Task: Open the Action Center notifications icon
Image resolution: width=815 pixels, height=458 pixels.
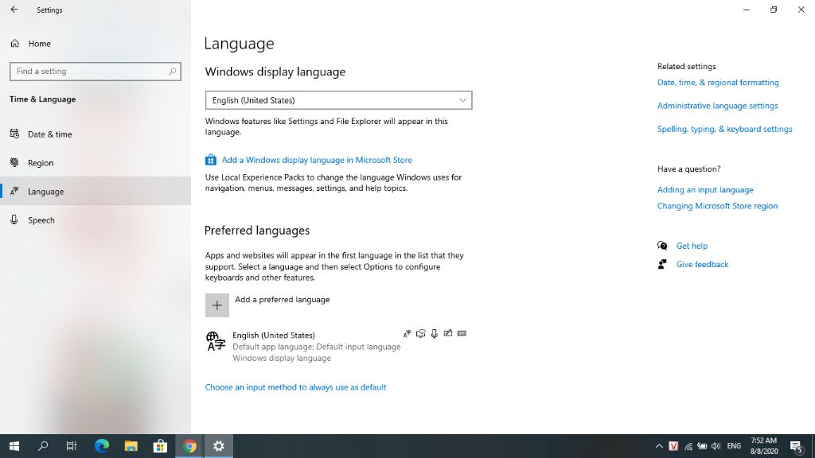Action: coord(796,446)
